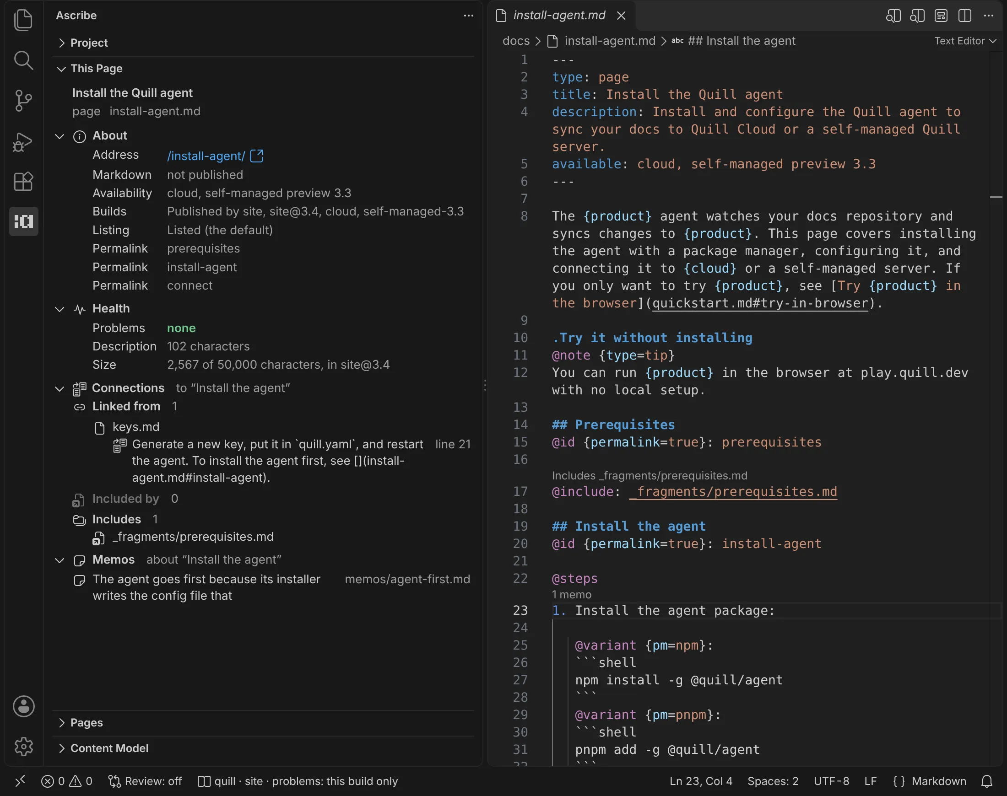Toggle Review: off in status bar

point(145,781)
